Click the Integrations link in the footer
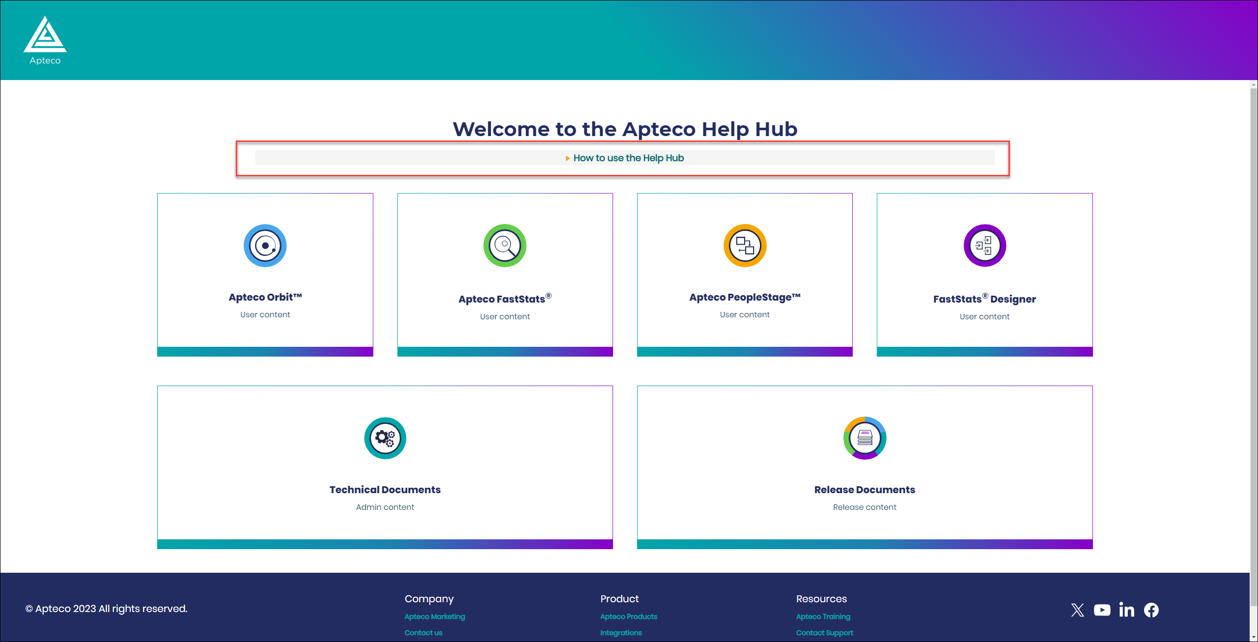This screenshot has height=642, width=1258. tap(620, 633)
